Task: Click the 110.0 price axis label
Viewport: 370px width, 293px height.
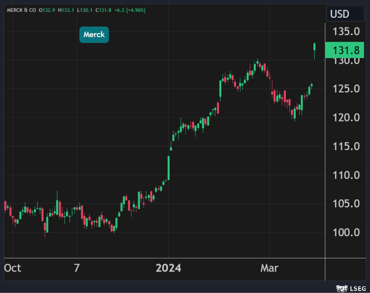Action: (346, 175)
